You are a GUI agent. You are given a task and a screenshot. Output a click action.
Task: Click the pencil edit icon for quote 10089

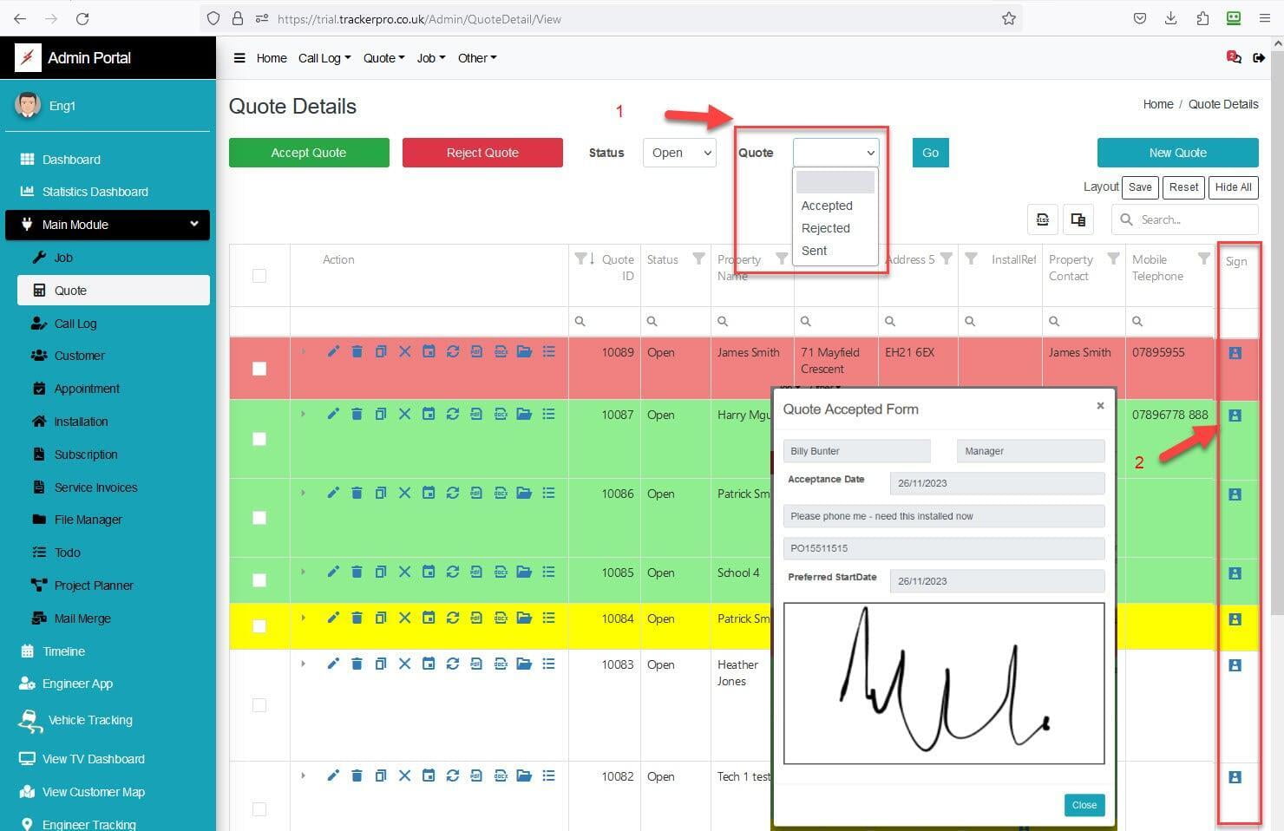(333, 351)
